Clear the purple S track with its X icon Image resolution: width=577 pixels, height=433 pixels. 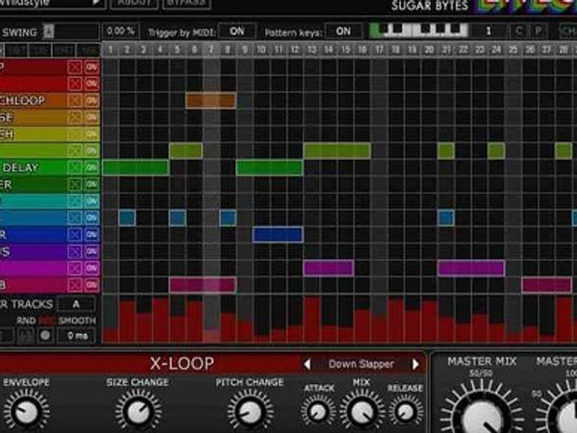(x=74, y=252)
